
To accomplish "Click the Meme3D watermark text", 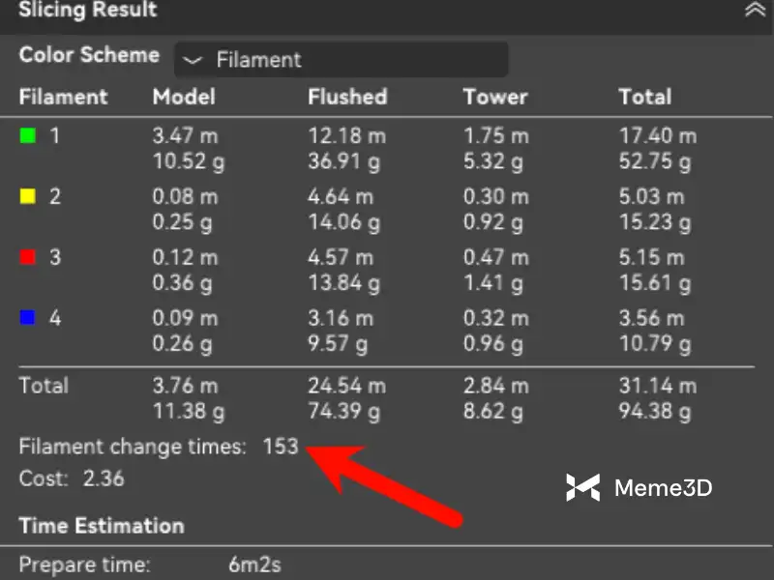I will pos(663,488).
